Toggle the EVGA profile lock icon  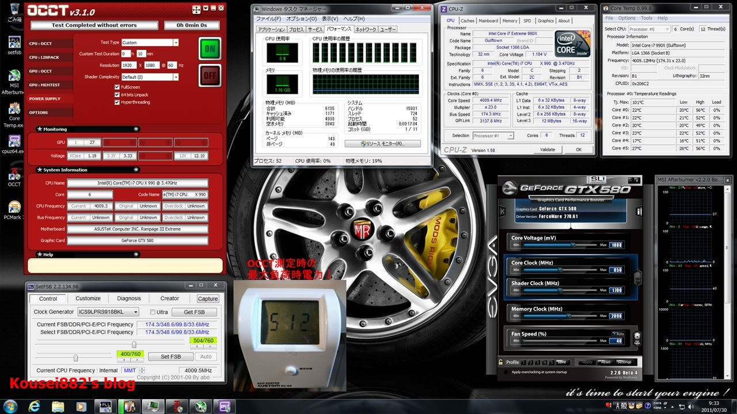click(x=502, y=362)
